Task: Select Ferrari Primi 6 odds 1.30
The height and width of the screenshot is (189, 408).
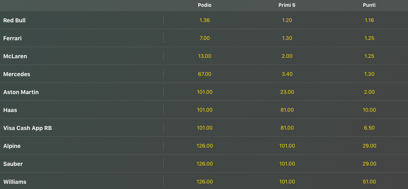Action: point(287,38)
